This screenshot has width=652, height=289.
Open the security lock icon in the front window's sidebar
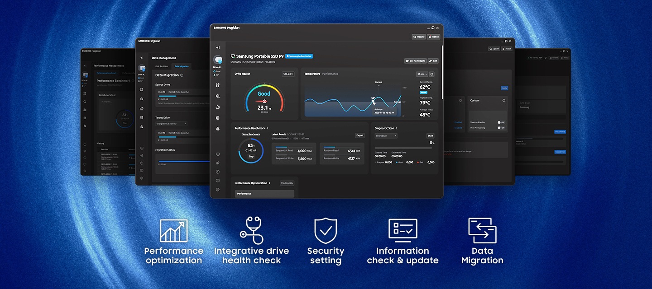(x=218, y=129)
